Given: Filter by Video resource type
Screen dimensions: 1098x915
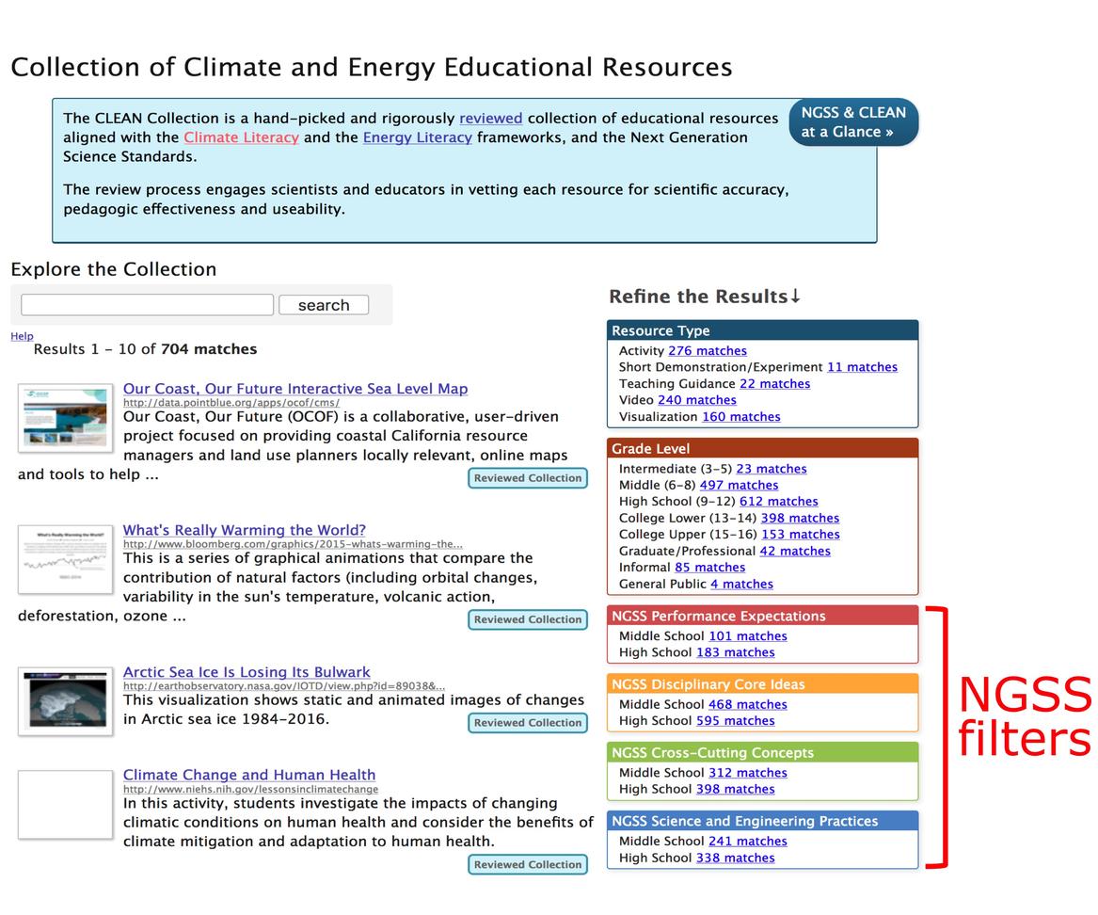Looking at the screenshot, I should point(697,399).
